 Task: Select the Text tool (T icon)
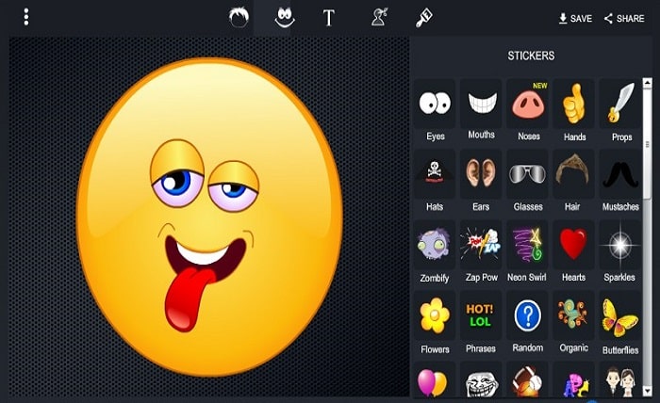click(329, 18)
